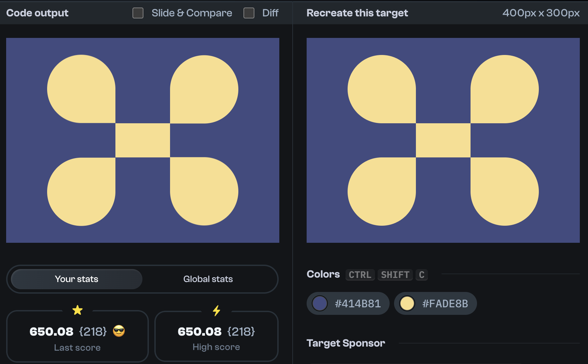Click the C key hint badge
This screenshot has height=364, width=588.
point(421,275)
